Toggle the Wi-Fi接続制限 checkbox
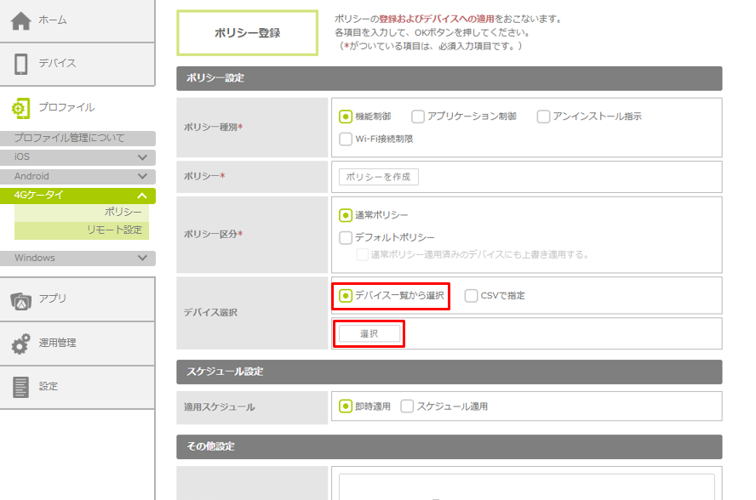The height and width of the screenshot is (500, 756). click(346, 139)
